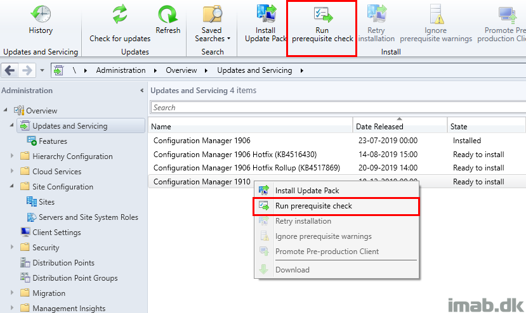The width and height of the screenshot is (526, 313).
Task: Select Site Configuration folder
Action: pos(63,187)
